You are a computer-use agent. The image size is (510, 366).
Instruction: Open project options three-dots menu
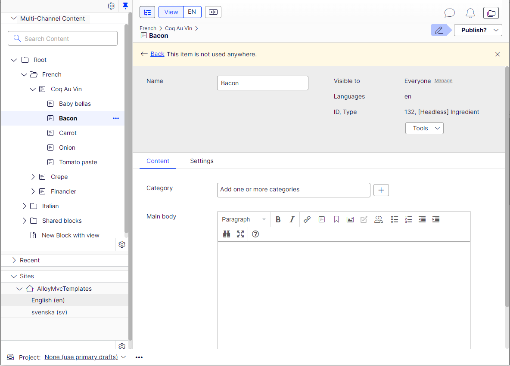(139, 357)
